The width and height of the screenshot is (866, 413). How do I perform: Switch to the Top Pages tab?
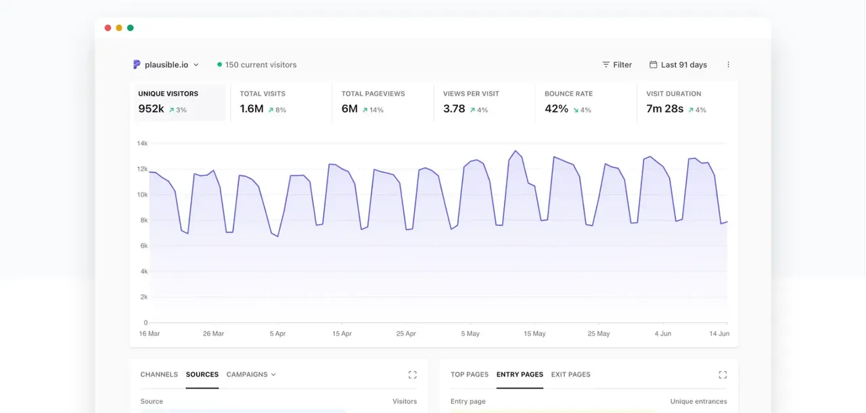pos(470,374)
